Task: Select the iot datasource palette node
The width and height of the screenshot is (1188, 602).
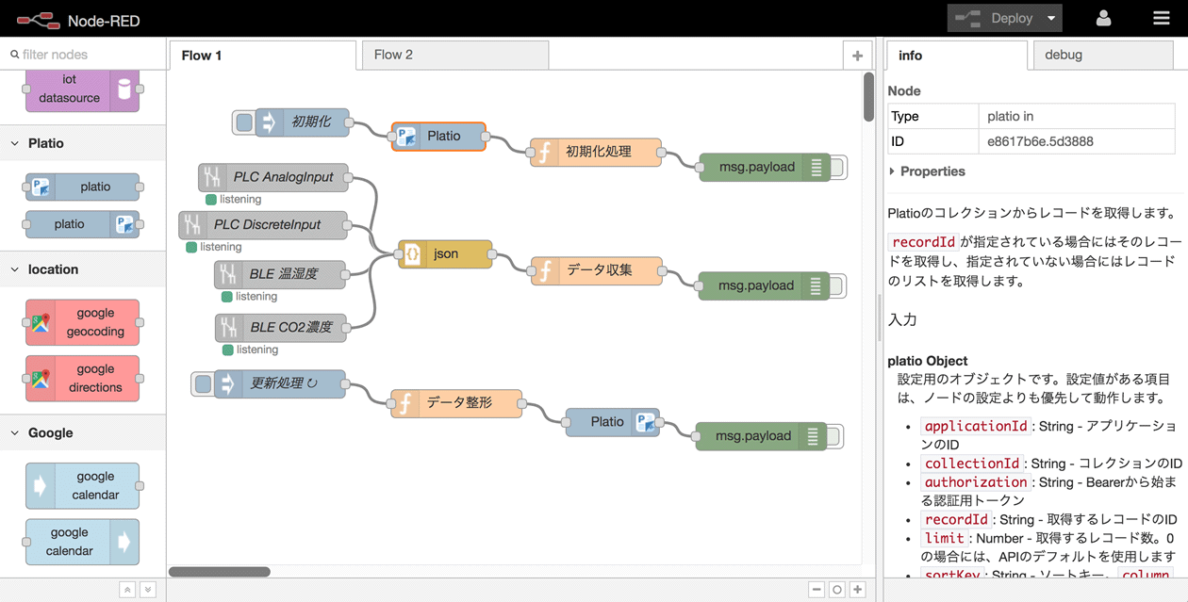Action: coord(83,89)
